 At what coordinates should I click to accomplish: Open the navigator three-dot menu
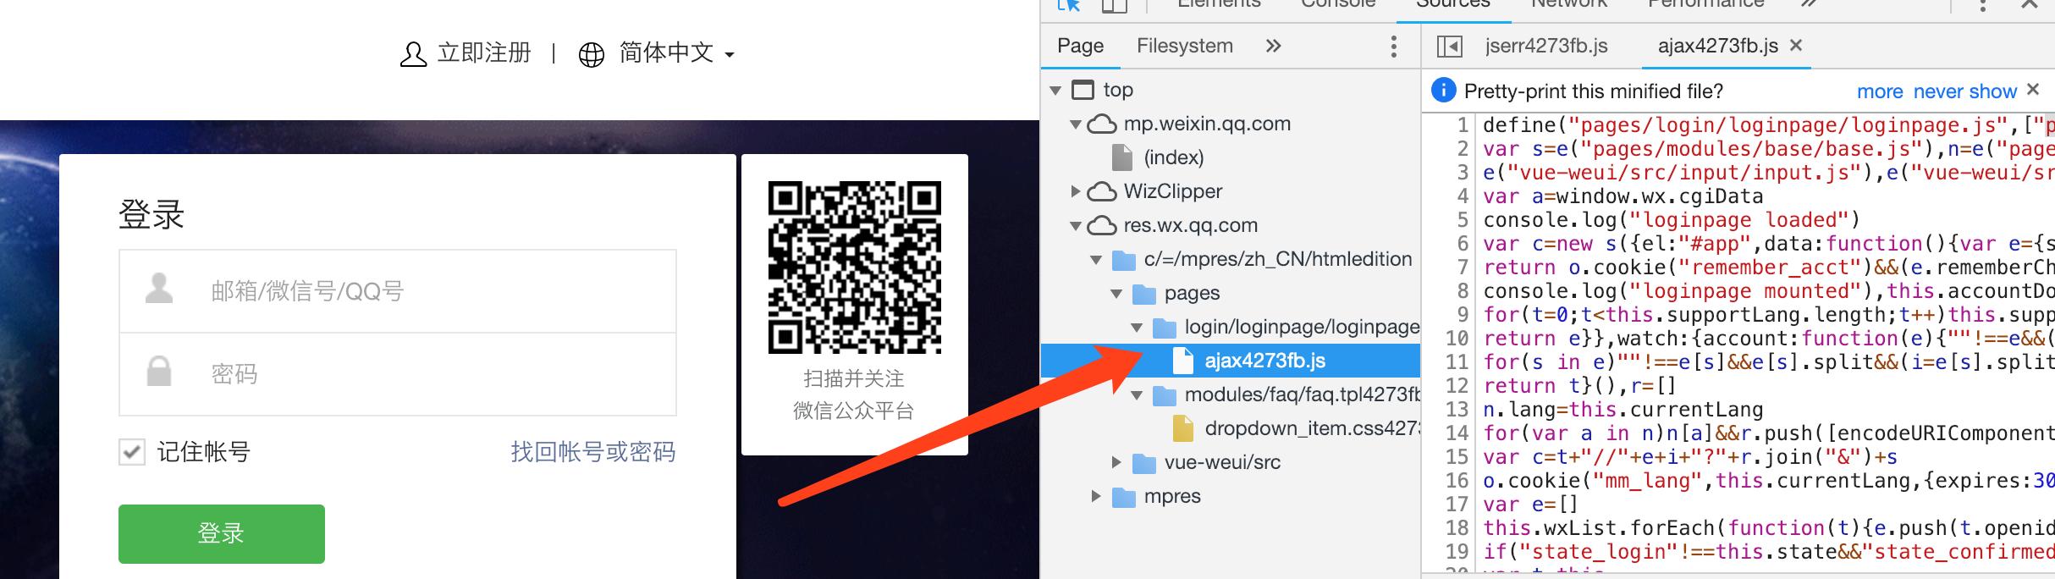[1393, 47]
